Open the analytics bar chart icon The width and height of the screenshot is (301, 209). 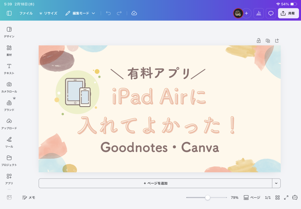pyautogui.click(x=259, y=13)
